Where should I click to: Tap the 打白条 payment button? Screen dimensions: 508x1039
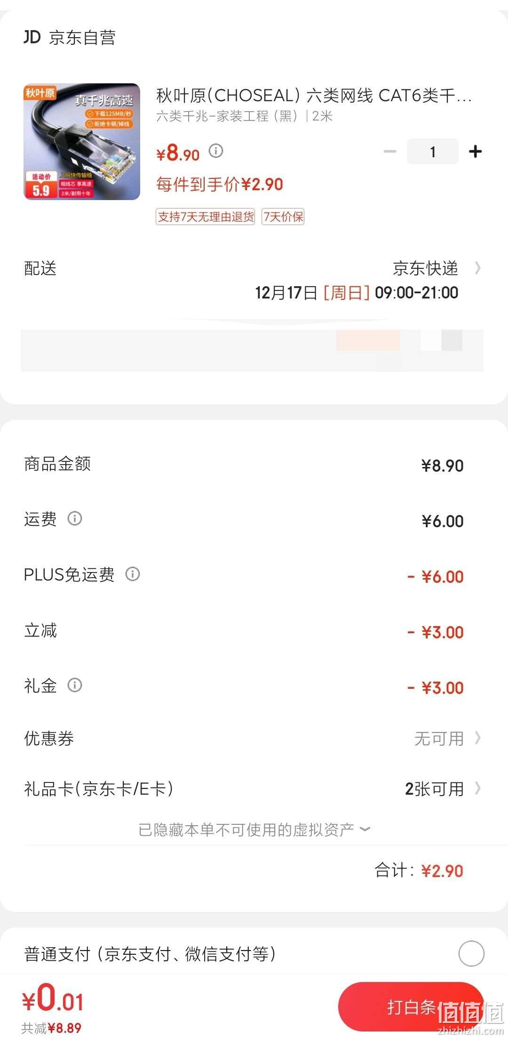[x=411, y=1007]
